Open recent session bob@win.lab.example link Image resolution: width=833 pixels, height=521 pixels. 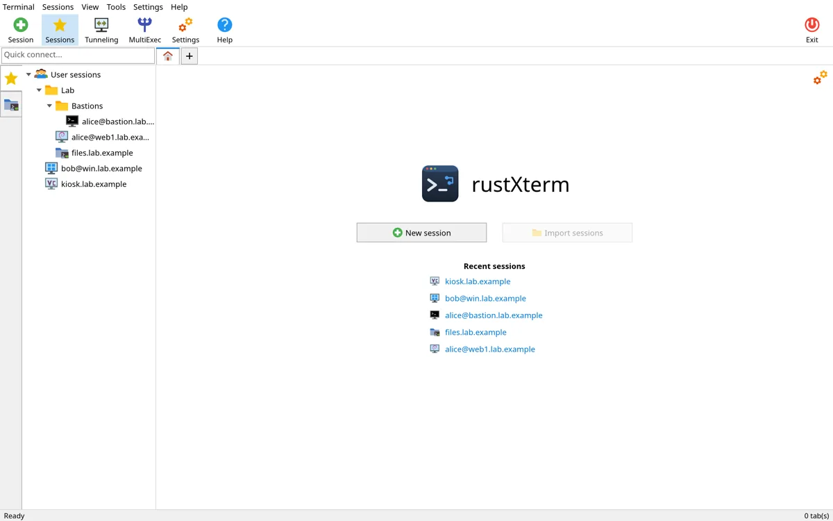pyautogui.click(x=485, y=298)
